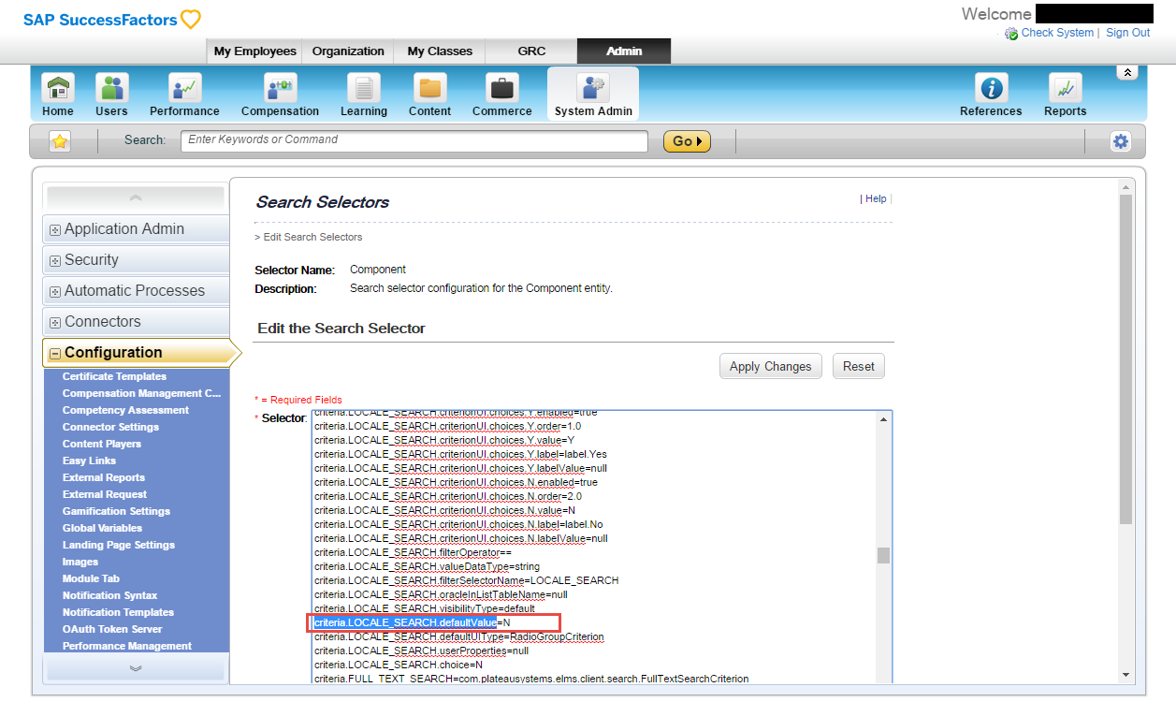Open the Commerce briefcase icon
The image size is (1176, 702).
click(501, 89)
